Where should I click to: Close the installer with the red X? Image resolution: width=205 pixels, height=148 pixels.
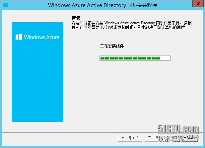(x=198, y=4)
